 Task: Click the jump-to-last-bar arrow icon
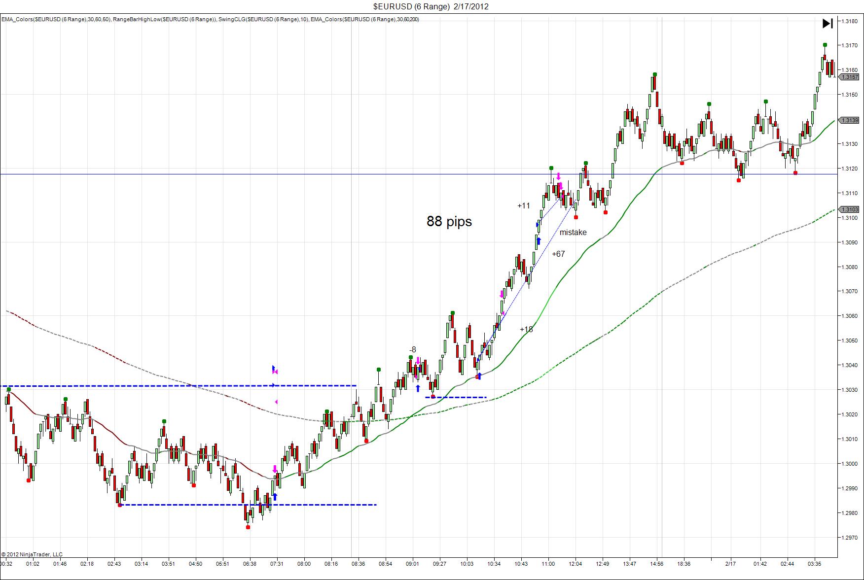coord(828,23)
